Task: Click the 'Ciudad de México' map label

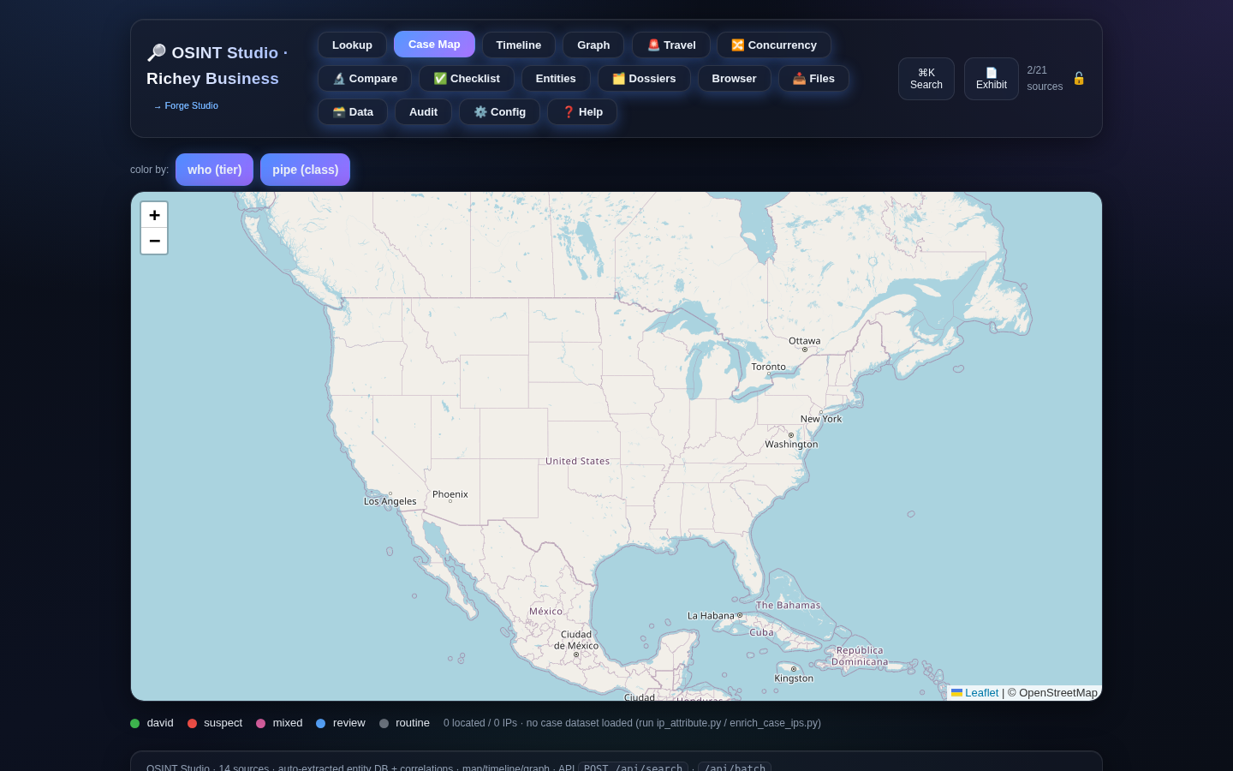Action: tap(576, 640)
